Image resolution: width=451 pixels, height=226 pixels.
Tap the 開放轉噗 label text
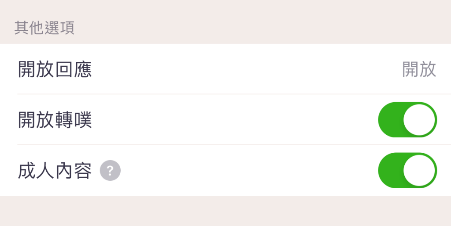(55, 120)
